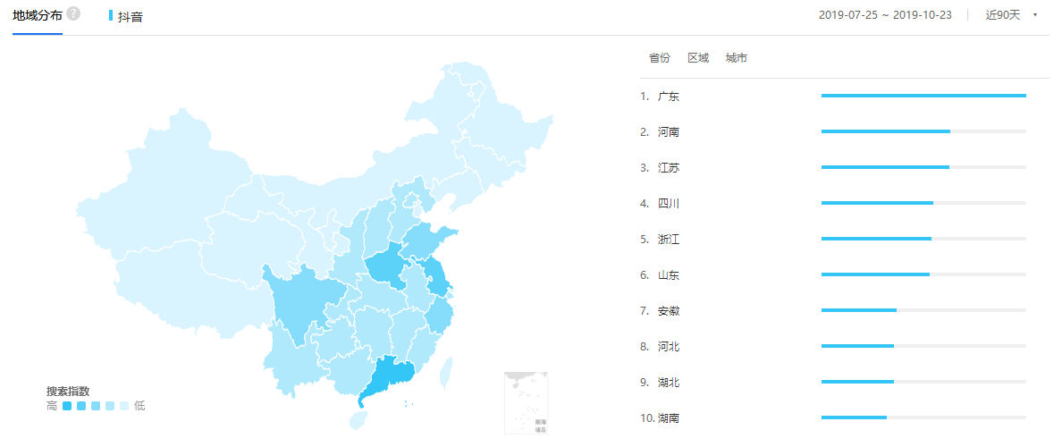
Task: Click the darkest legend swatch next to 高
Action: click(66, 407)
